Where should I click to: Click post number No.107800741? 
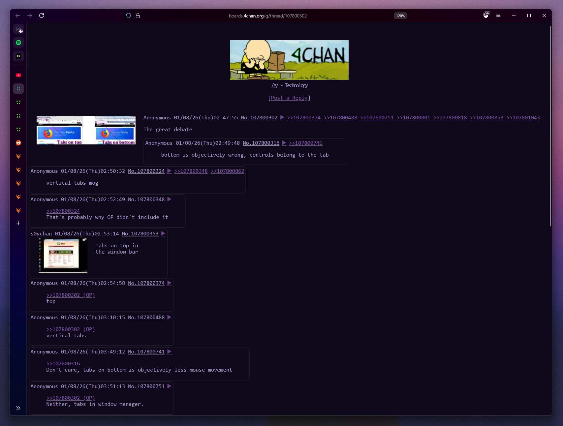[x=146, y=352]
